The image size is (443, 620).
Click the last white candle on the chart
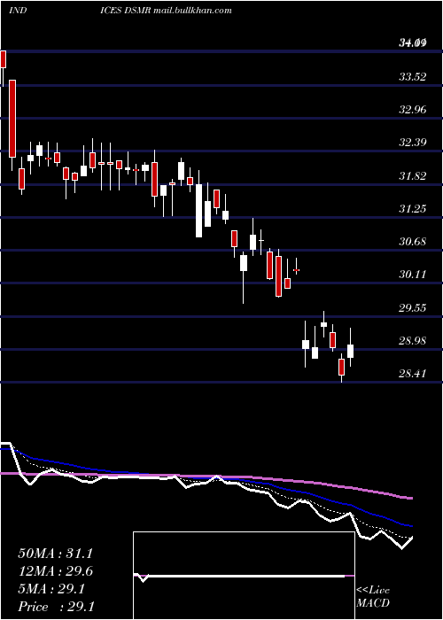tap(351, 351)
